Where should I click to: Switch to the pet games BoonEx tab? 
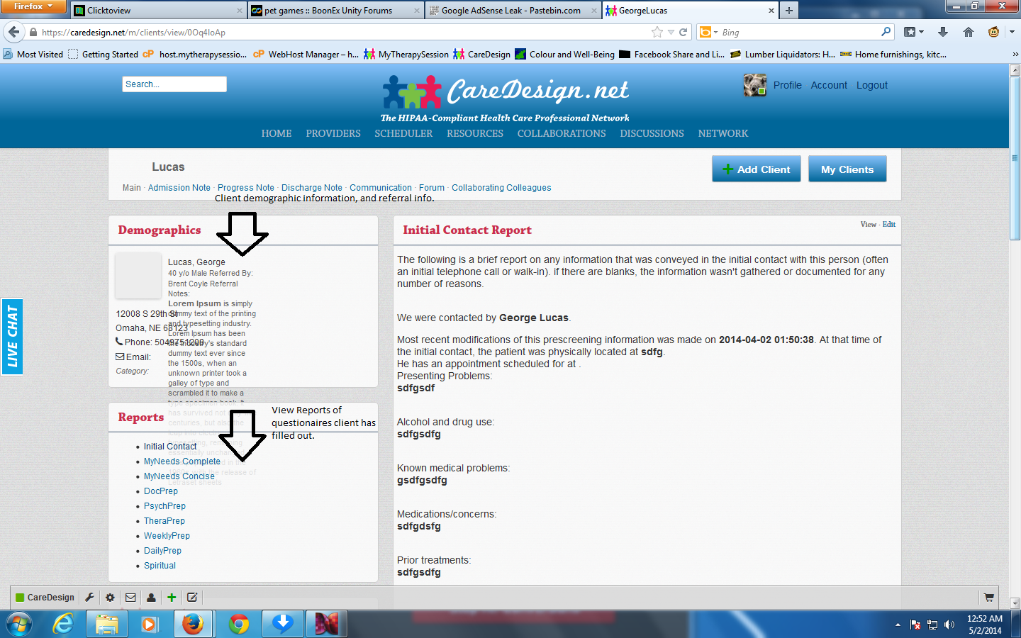click(x=335, y=11)
